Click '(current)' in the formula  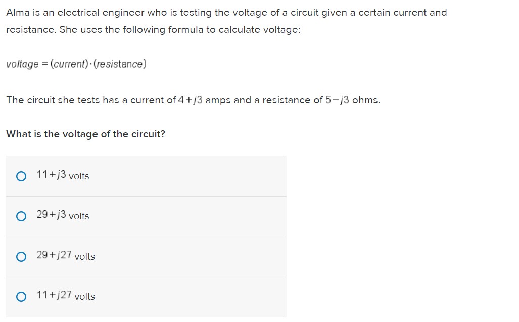point(70,64)
